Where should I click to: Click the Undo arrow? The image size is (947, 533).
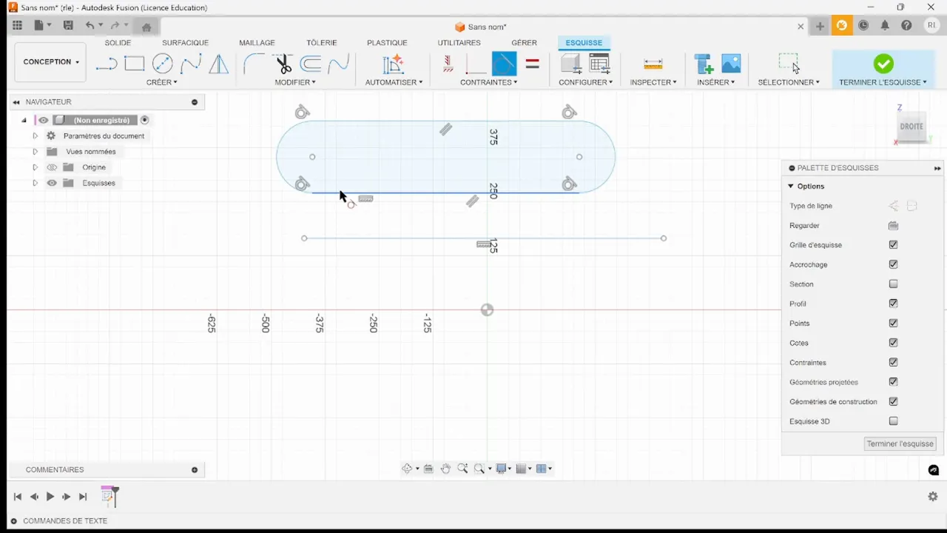[x=90, y=25]
